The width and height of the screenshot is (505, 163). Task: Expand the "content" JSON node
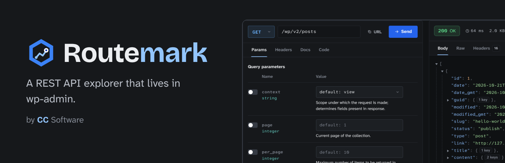[448, 158]
